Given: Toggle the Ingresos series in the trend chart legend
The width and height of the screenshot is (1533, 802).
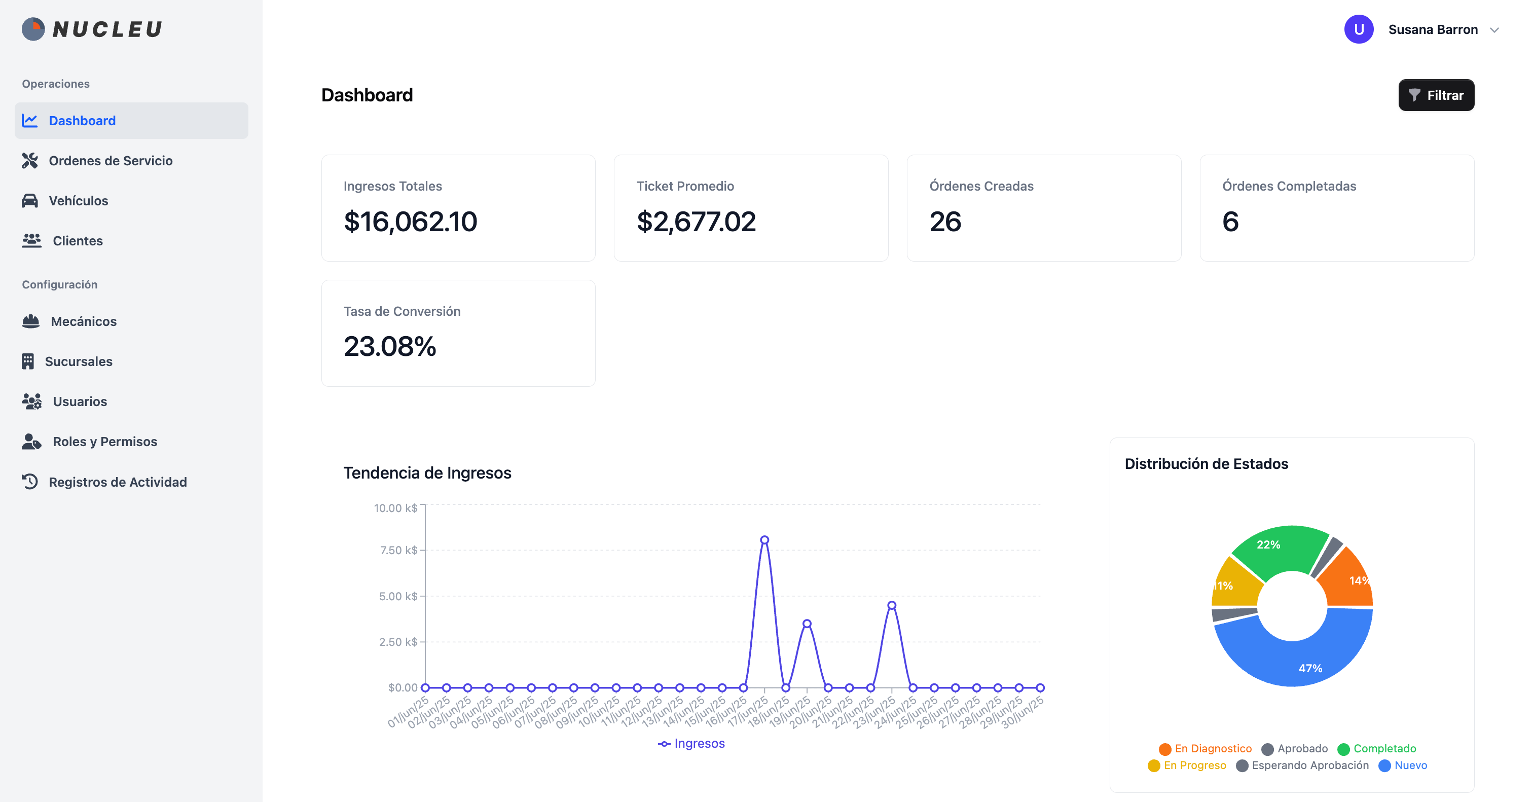Looking at the screenshot, I should tap(691, 743).
